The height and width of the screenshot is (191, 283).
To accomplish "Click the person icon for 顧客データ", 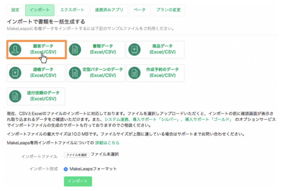I will [15, 49].
